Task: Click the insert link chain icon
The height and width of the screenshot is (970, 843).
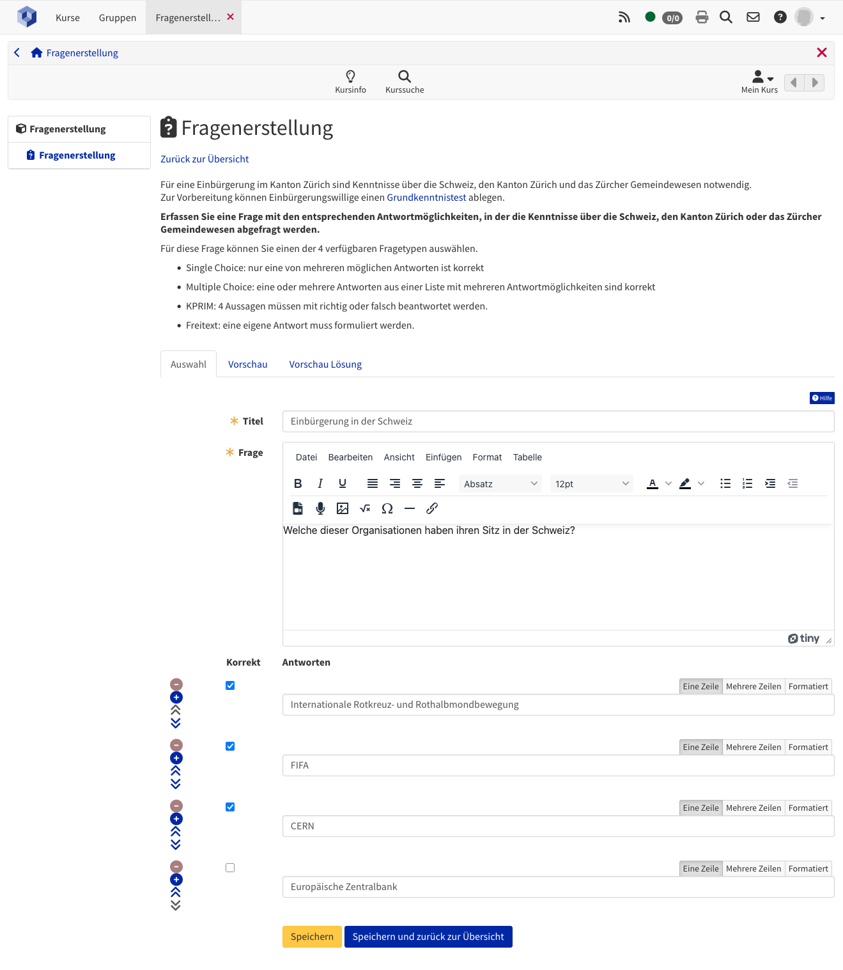Action: pos(432,508)
